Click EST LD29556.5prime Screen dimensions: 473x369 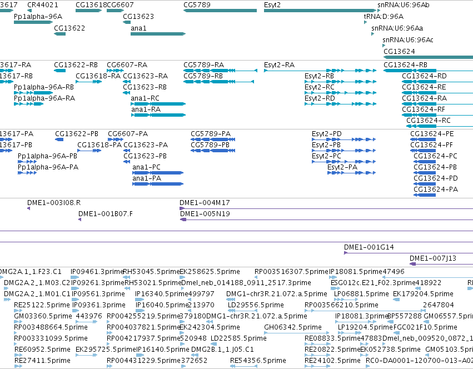256,305
